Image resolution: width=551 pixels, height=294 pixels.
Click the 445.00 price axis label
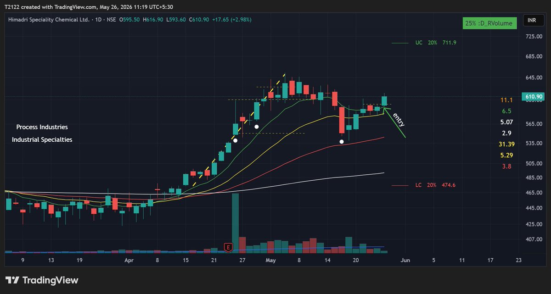(x=534, y=208)
